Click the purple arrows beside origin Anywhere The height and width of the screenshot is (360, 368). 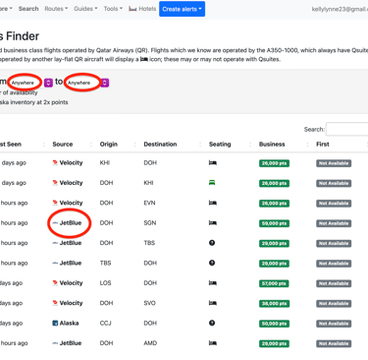point(48,83)
